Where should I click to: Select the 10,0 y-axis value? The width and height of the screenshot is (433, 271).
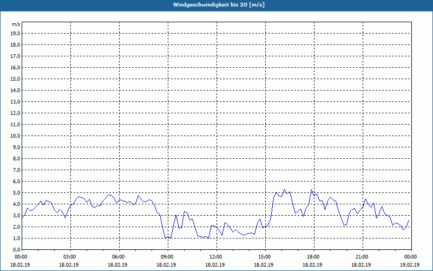click(15, 136)
